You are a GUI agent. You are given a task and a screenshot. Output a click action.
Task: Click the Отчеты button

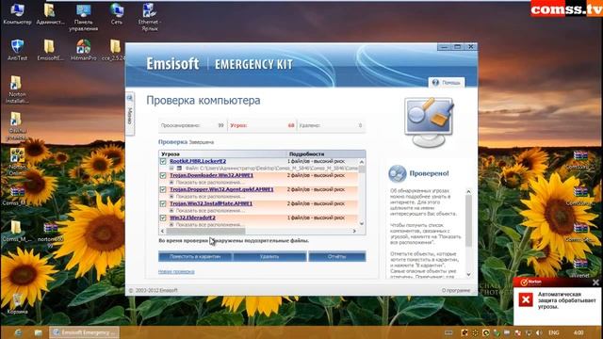(337, 256)
